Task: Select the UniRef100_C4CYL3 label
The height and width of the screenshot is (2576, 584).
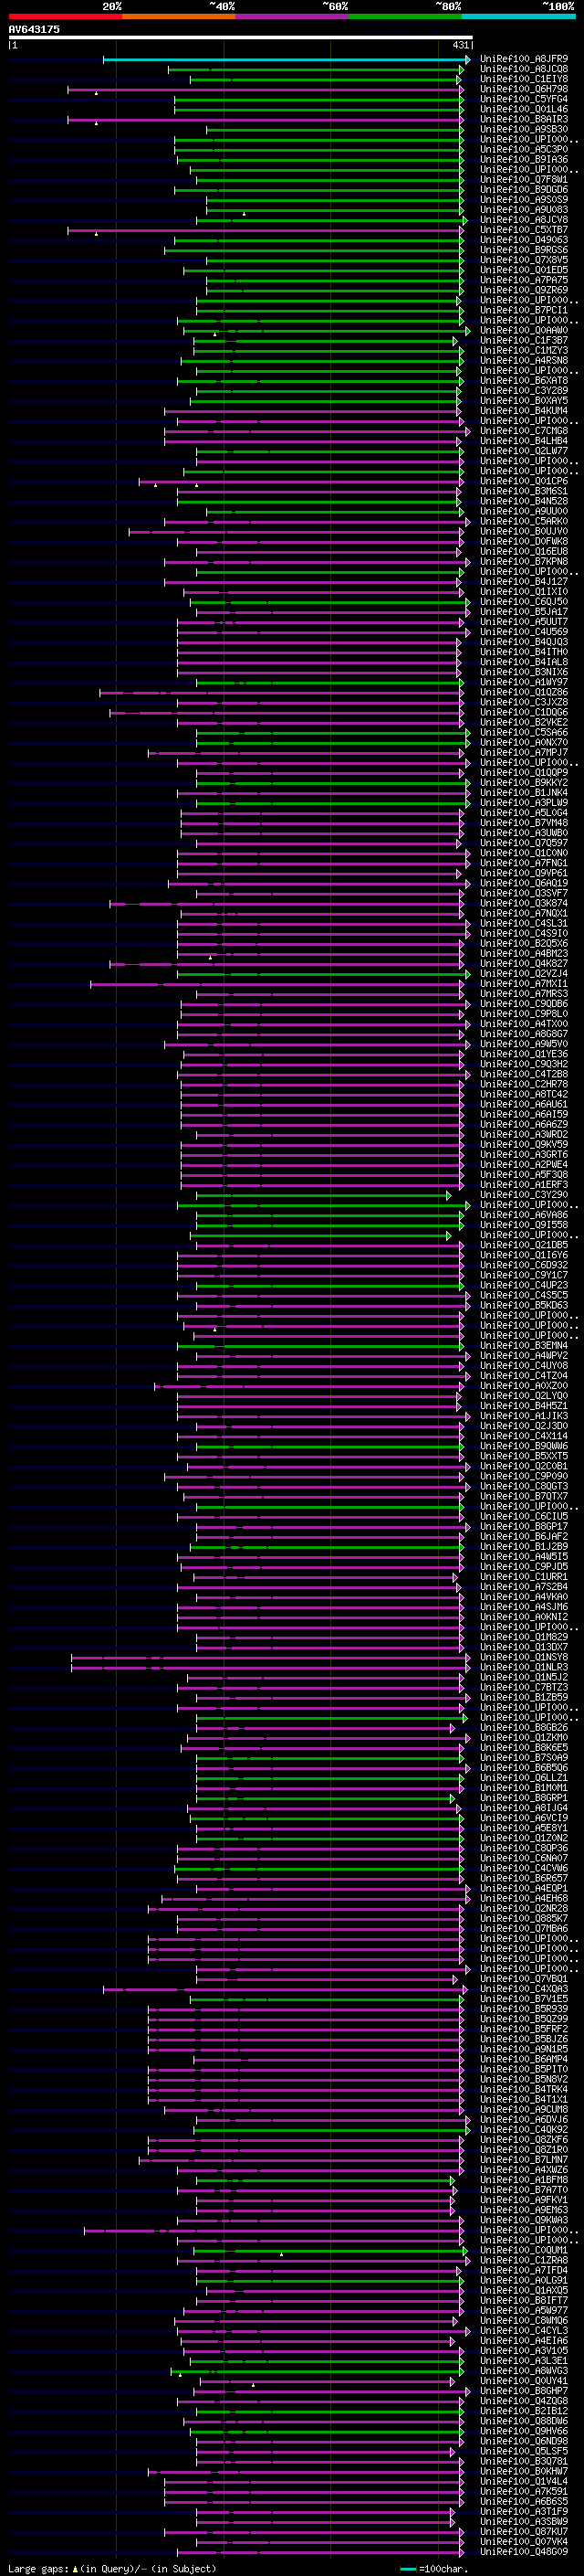Action: click(x=524, y=2331)
